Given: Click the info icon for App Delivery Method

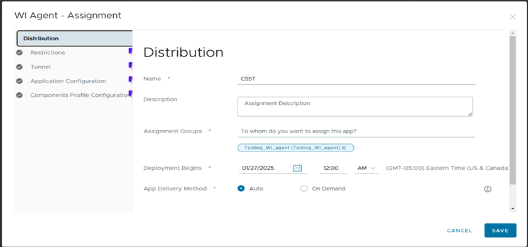Looking at the screenshot, I should 487,189.
